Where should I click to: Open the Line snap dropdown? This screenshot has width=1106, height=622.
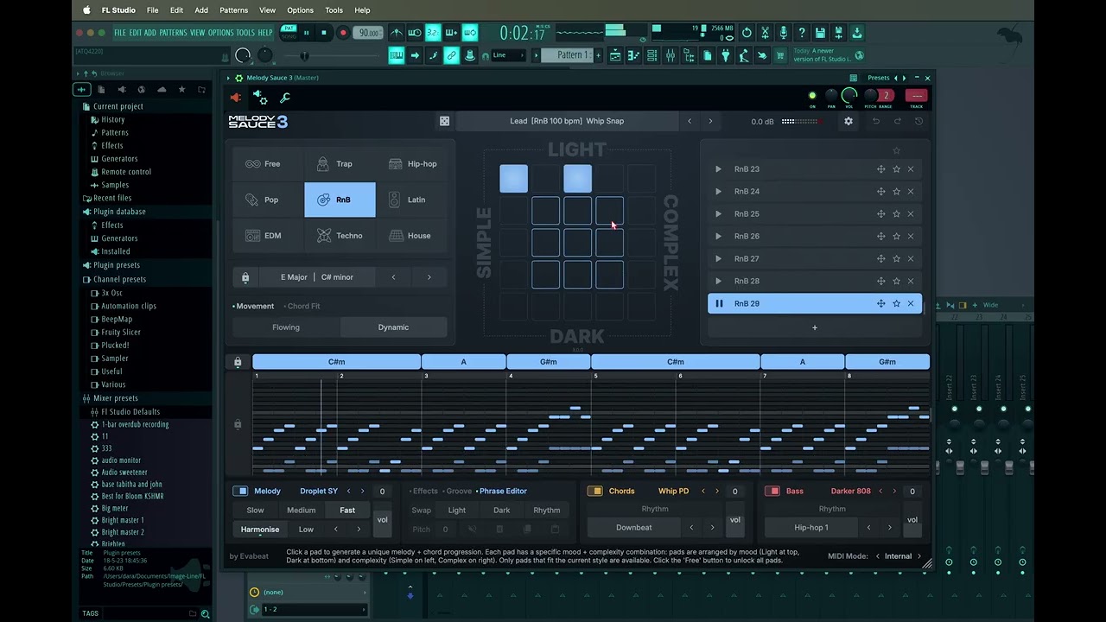point(508,55)
